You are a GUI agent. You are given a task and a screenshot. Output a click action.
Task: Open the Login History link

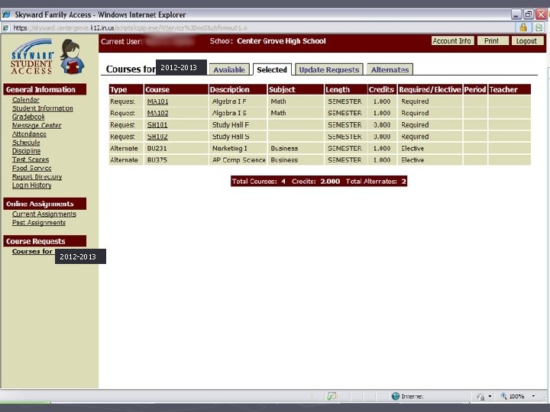click(31, 185)
